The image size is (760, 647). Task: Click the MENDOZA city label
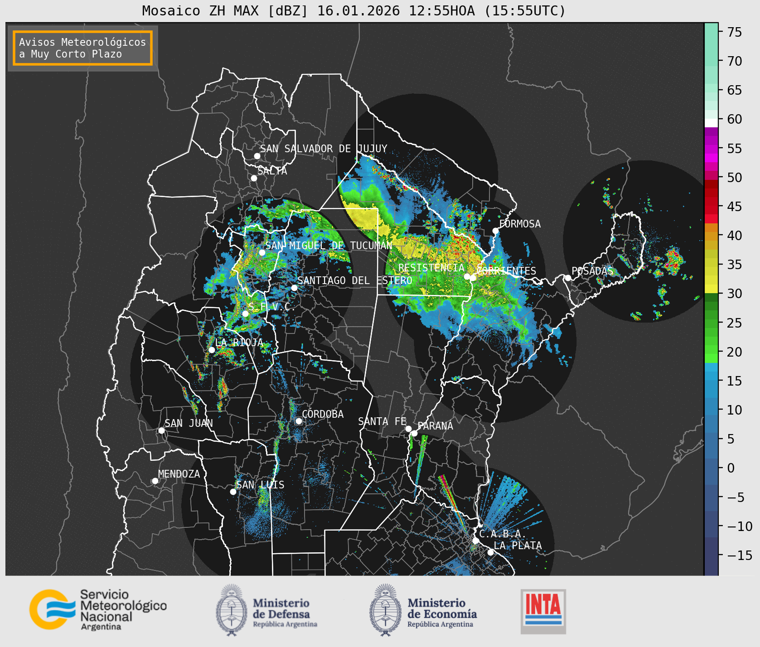(x=179, y=474)
